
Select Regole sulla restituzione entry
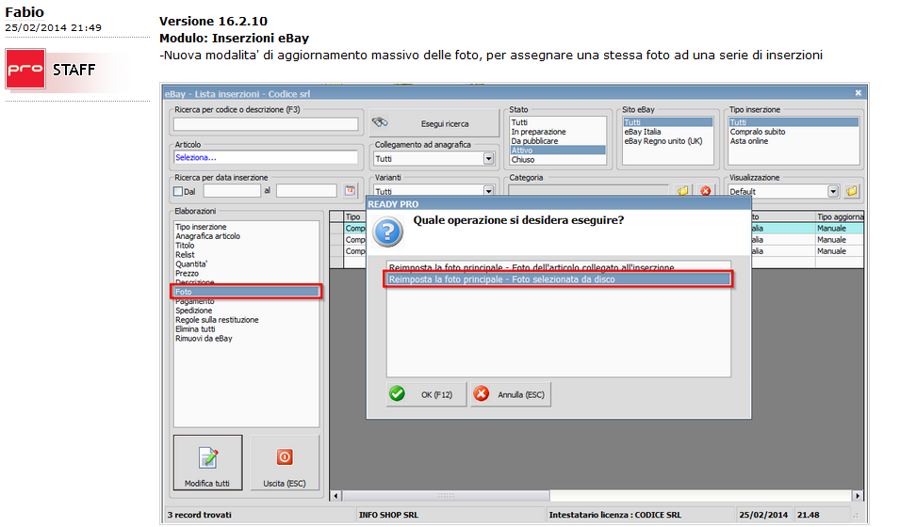[x=217, y=320]
